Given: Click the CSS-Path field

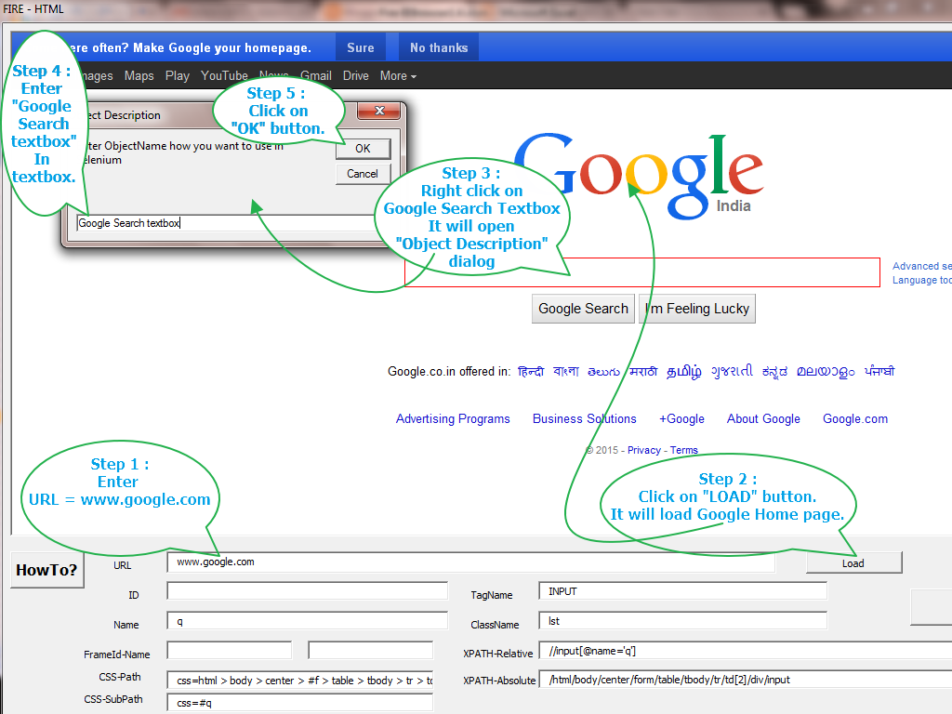Looking at the screenshot, I should pos(300,681).
